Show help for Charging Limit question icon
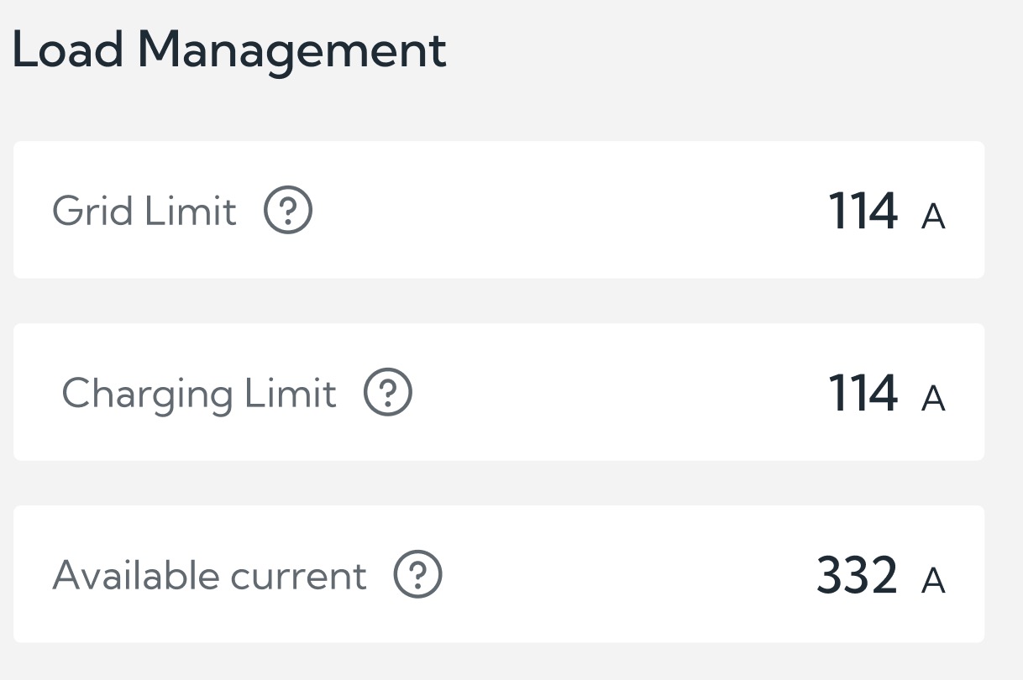This screenshot has width=1023, height=680. (388, 392)
